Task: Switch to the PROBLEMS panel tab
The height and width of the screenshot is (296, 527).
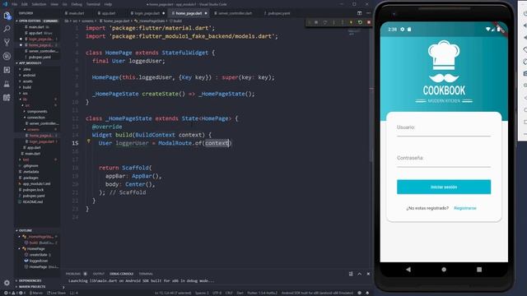Action: (73, 274)
